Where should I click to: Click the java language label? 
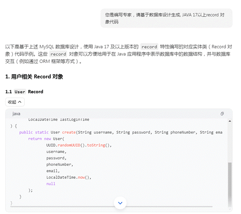(16, 114)
